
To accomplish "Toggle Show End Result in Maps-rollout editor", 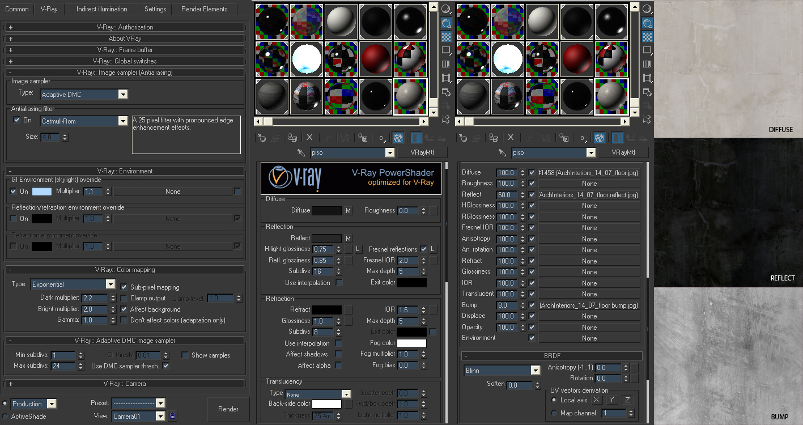I will click(617, 137).
